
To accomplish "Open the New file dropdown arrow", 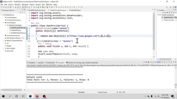I will click(x=4, y=7).
